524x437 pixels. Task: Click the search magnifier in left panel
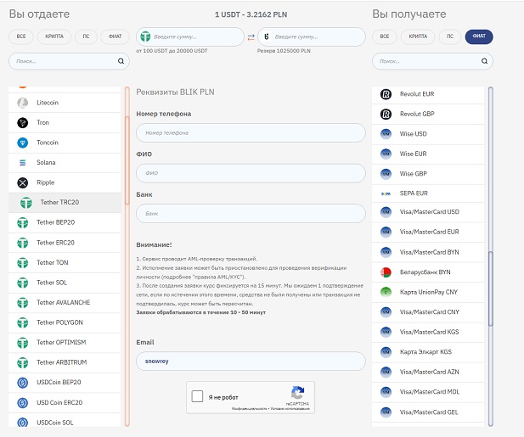pos(121,61)
